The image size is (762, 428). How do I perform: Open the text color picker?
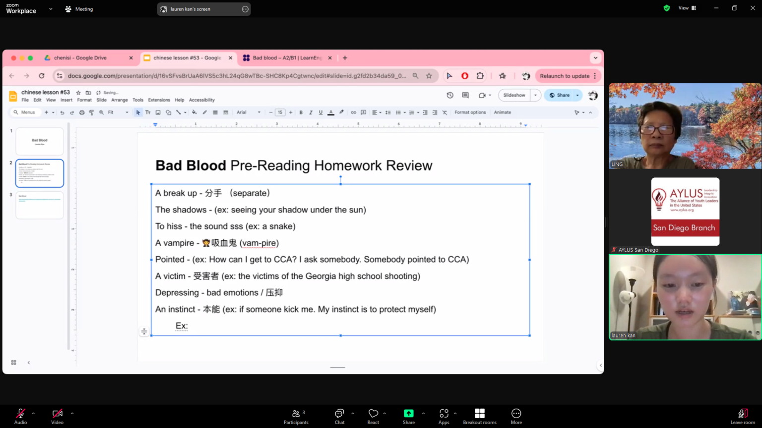coord(331,112)
